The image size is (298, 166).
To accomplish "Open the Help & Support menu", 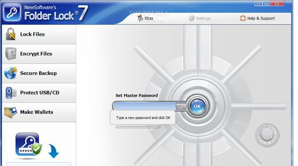I will 257,18.
